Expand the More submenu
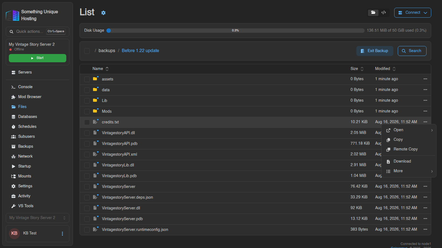Viewport: 442px width, 248px height. click(x=409, y=171)
